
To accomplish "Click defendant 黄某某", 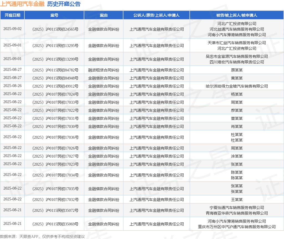I will coord(237,78).
